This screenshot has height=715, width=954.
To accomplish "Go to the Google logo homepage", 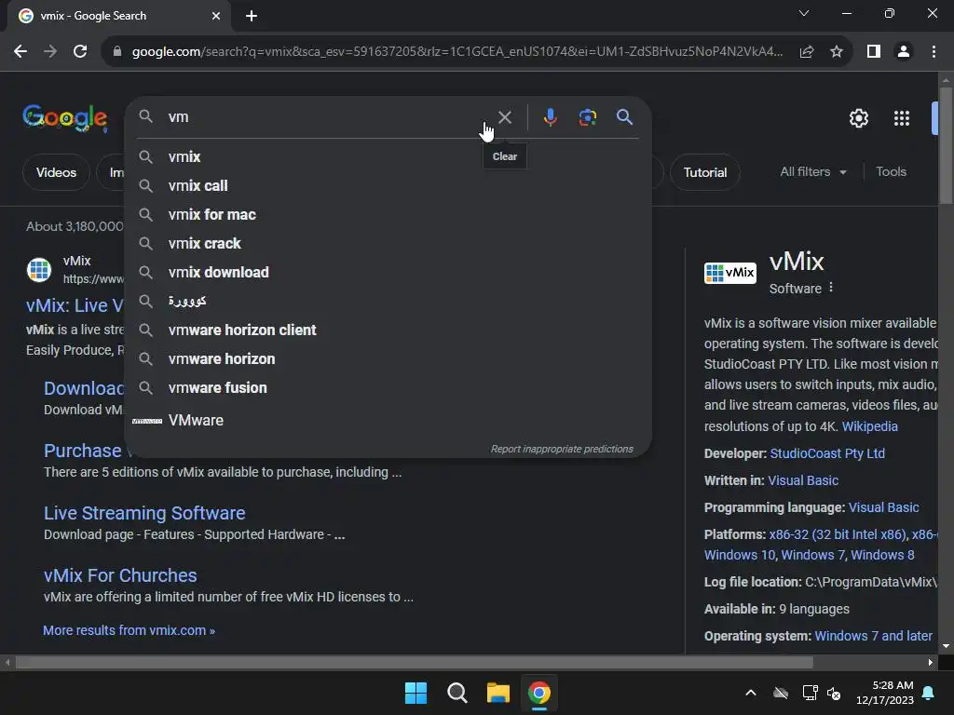I will [x=65, y=118].
